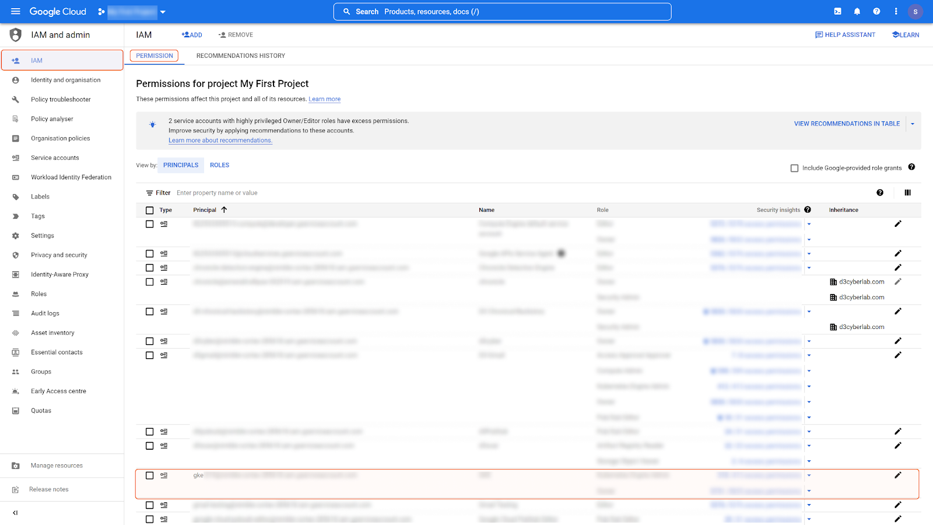This screenshot has width=933, height=525.
Task: Open column display options icon
Action: click(907, 192)
